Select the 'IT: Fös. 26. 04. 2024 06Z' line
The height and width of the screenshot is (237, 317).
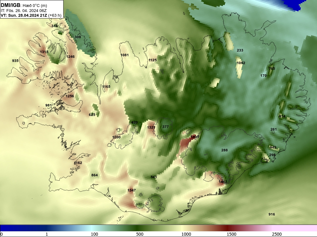(x=24, y=11)
